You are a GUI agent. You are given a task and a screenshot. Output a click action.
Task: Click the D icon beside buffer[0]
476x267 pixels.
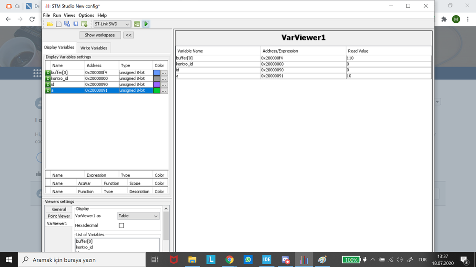click(48, 73)
